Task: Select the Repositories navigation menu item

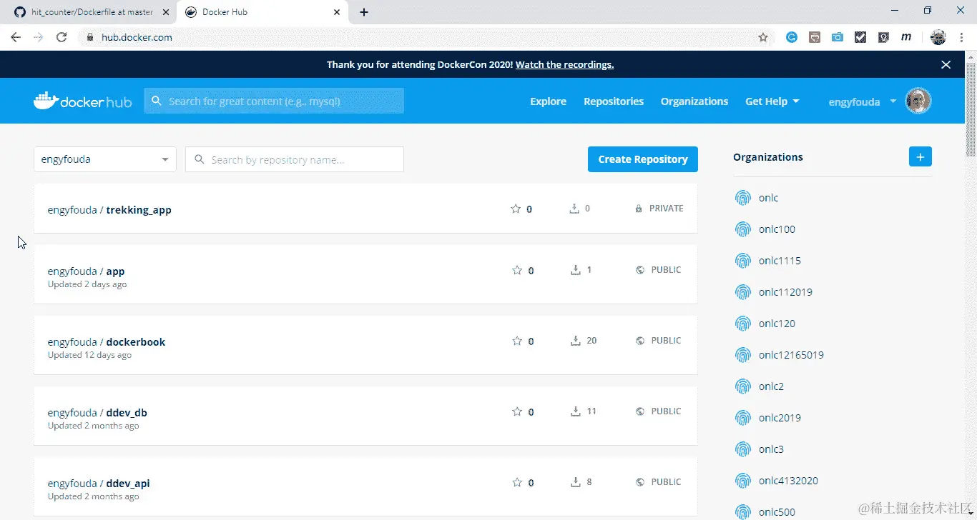Action: [x=613, y=101]
